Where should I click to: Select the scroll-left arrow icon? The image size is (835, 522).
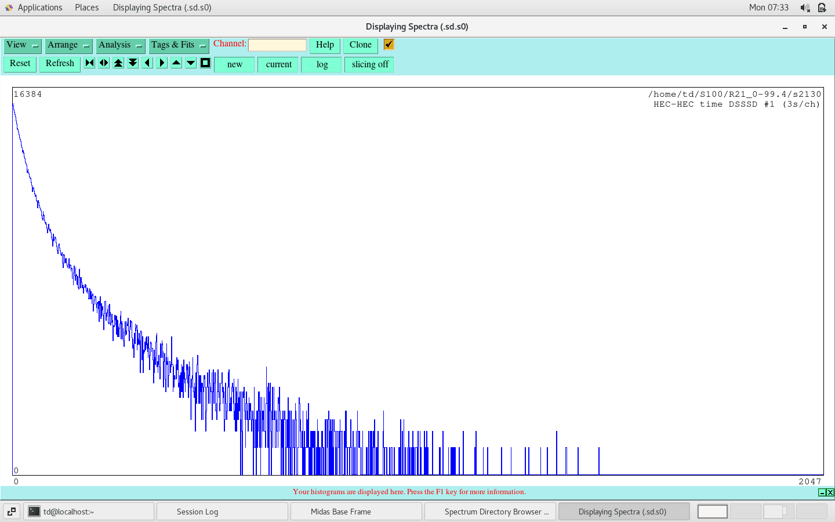pyautogui.click(x=147, y=63)
